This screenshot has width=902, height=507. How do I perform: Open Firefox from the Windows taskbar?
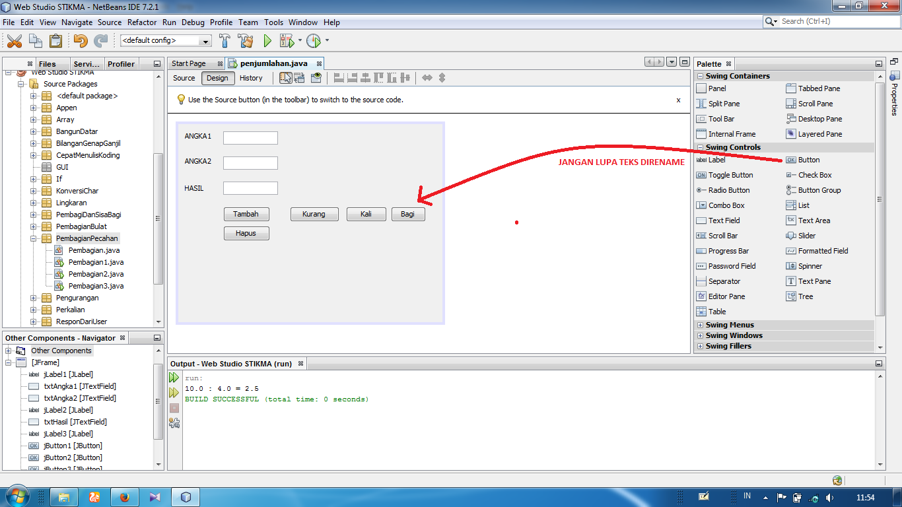123,496
